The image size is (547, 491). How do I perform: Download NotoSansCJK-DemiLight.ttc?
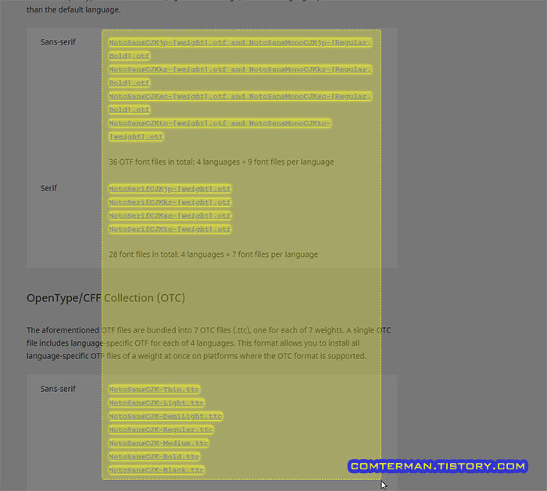point(166,416)
